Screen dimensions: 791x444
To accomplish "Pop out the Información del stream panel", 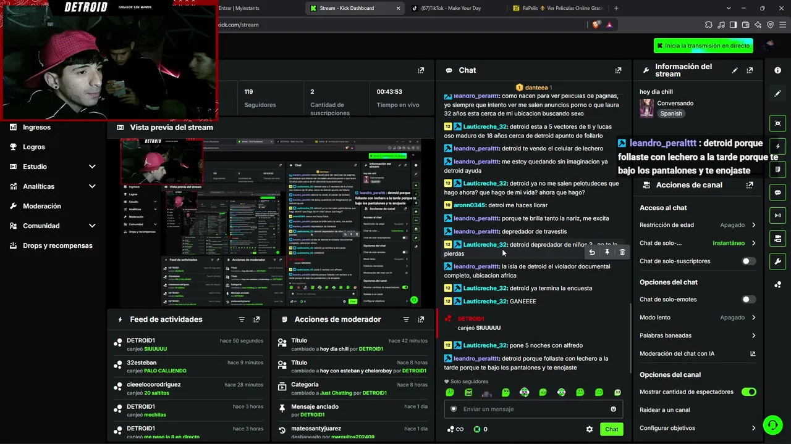I will point(750,70).
